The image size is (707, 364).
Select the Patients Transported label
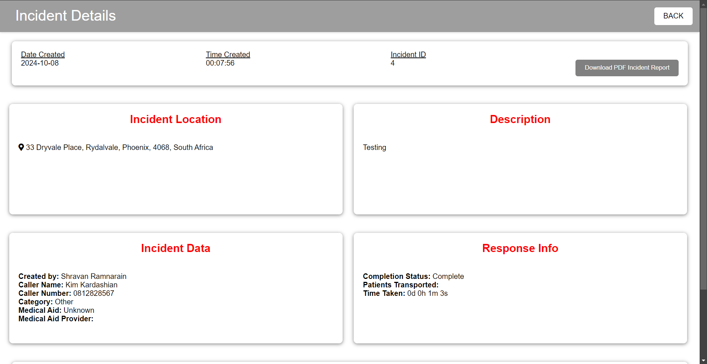pos(400,285)
